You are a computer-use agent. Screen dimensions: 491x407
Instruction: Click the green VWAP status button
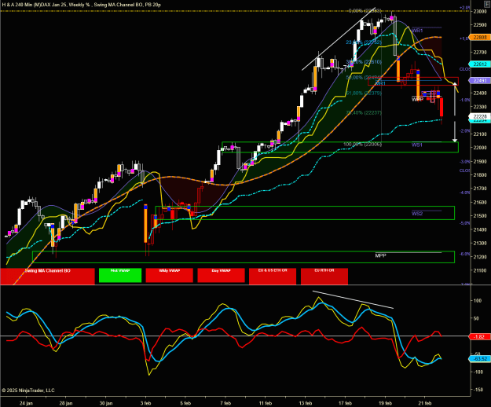pyautogui.click(x=120, y=275)
